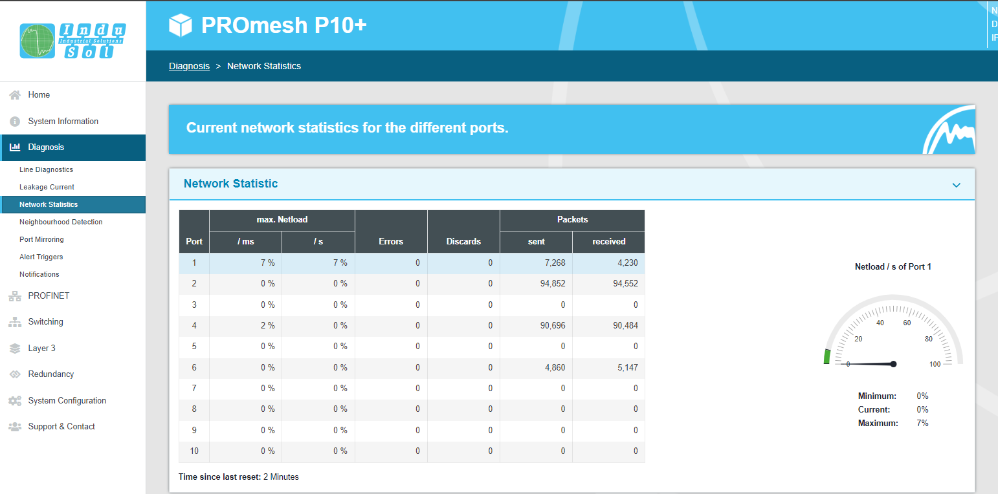Image resolution: width=998 pixels, height=494 pixels.
Task: Select Port 8 table row number
Action: pyautogui.click(x=194, y=409)
